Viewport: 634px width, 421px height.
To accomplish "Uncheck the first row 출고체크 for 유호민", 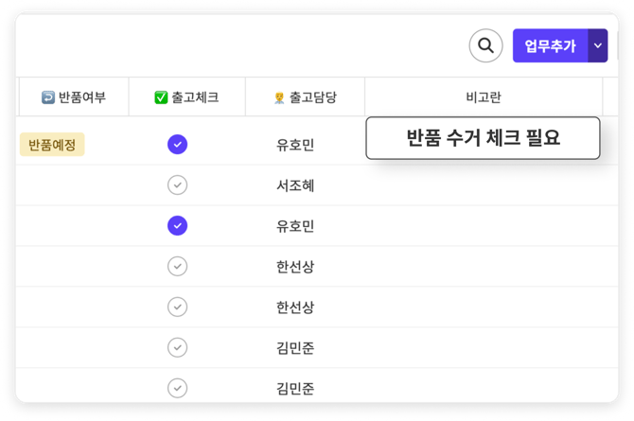I will pos(177,144).
